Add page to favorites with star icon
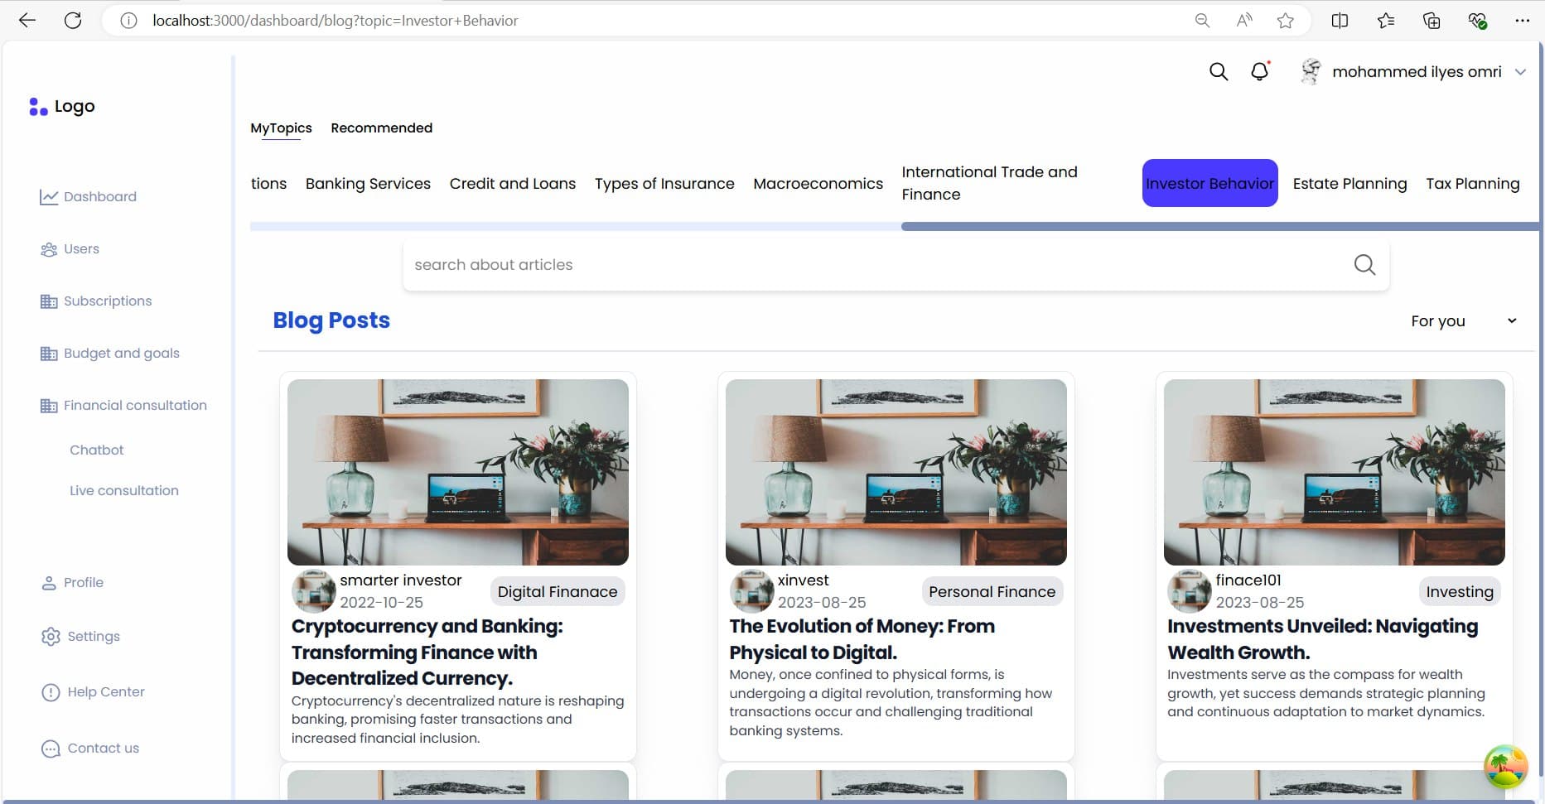The height and width of the screenshot is (804, 1545). tap(1285, 21)
